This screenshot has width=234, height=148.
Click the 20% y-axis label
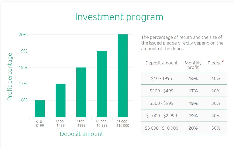(23, 35)
